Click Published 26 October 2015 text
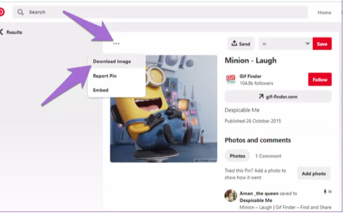348x214 pixels. coord(253,121)
